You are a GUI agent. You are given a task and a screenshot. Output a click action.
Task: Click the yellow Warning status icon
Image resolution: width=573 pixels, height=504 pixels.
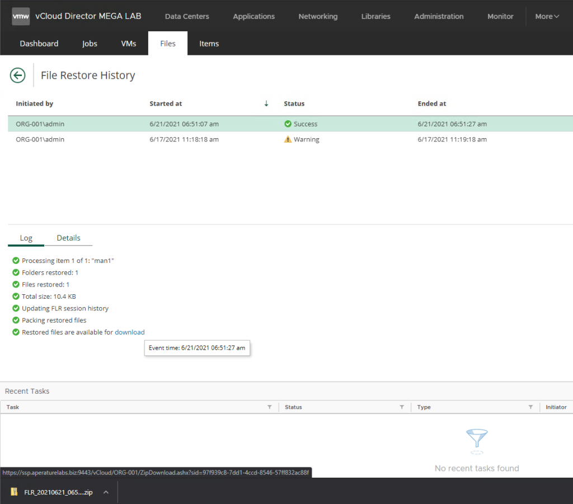pyautogui.click(x=288, y=139)
